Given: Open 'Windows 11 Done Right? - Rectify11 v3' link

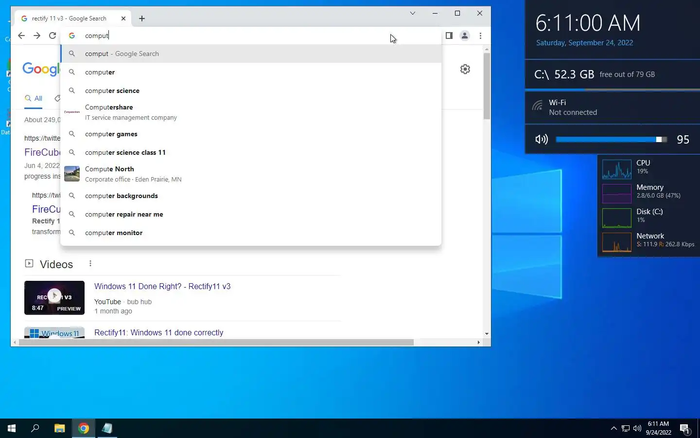Looking at the screenshot, I should [x=162, y=286].
